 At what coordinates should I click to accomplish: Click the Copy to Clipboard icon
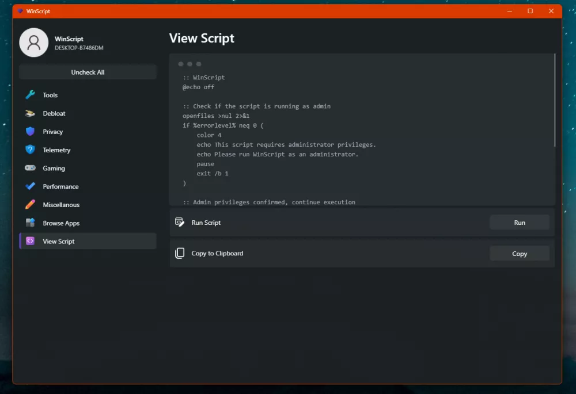tap(180, 254)
